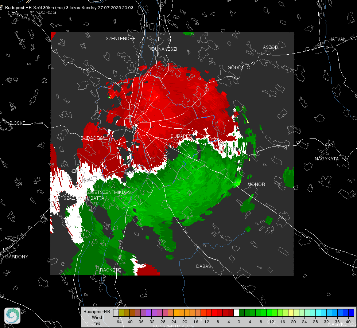
Task: Click the GÖDÖLLŐ town label
Action: [x=239, y=67]
